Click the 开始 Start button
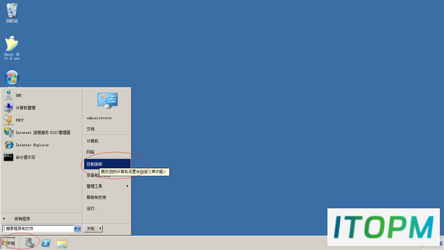This screenshot has height=250, width=444. (x=8, y=243)
